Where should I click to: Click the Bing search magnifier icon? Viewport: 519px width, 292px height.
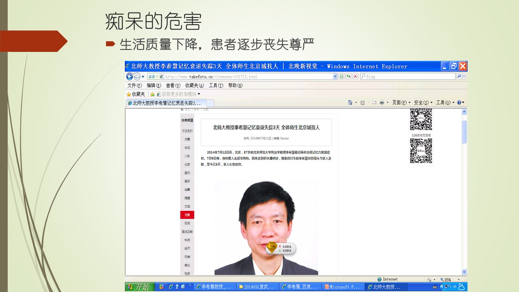[459, 76]
